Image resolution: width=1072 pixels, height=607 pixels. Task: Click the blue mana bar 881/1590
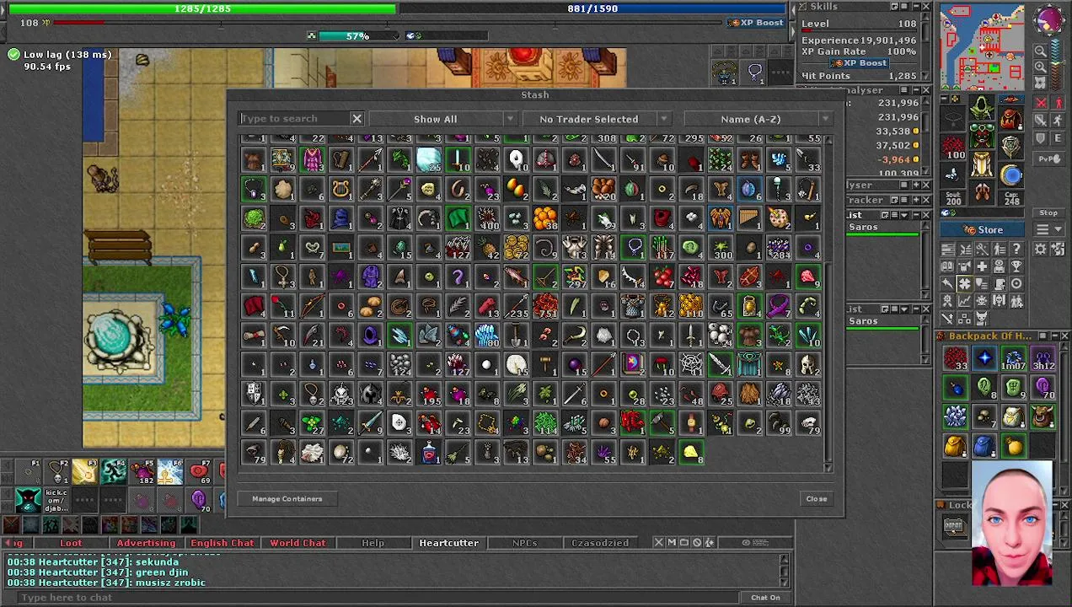[x=592, y=8]
